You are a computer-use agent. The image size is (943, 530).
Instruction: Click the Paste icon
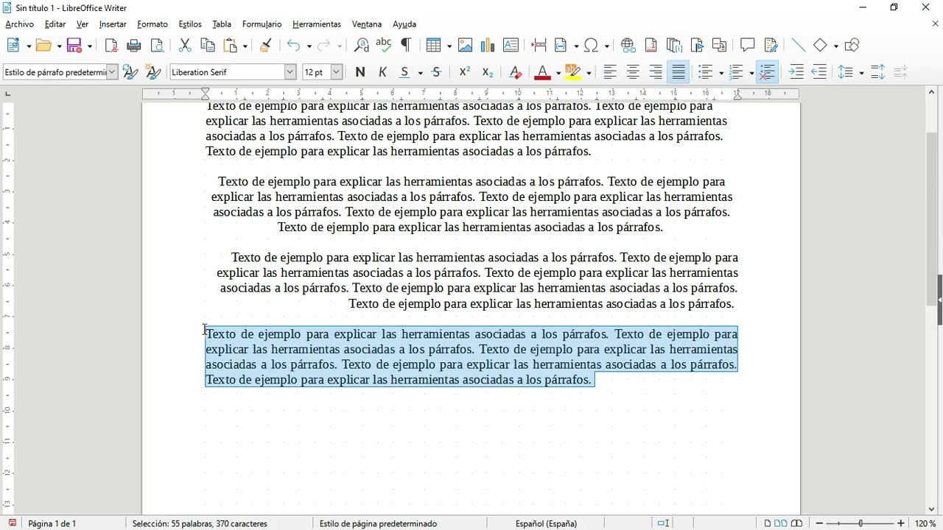231,46
